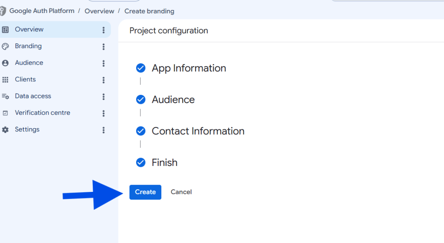Viewport: 444px width, 243px height.
Task: Expand the Contact Information step
Action: [x=198, y=131]
